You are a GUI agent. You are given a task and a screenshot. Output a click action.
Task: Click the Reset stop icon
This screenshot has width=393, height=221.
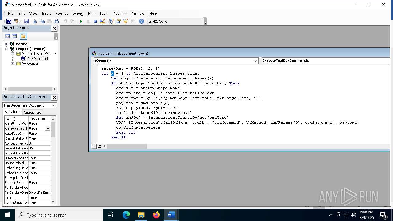pyautogui.click(x=95, y=21)
